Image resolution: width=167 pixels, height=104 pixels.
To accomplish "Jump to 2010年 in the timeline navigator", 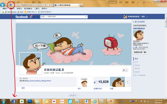I will 137,72.
